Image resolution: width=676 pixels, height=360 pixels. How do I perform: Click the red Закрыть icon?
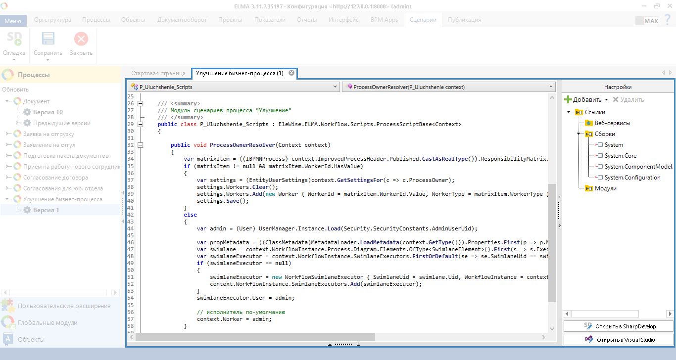pyautogui.click(x=81, y=40)
